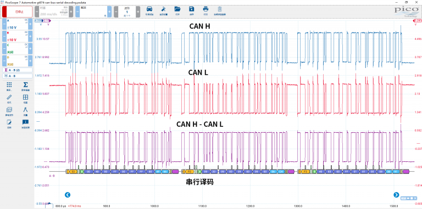Open the measurements caliper icon
The image size is (422, 209).
click(26, 111)
